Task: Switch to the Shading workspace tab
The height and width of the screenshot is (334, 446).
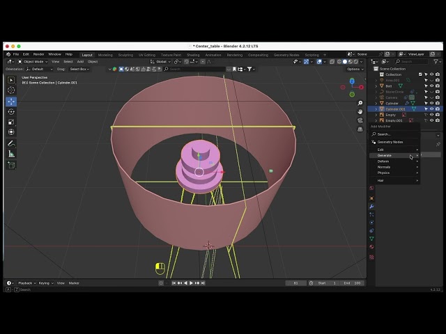Action: click(193, 55)
